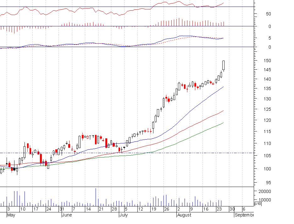Image resolution: width=294 pixels, height=224 pixels.
Task: Click the date label '16' in August
Action: tap(206, 209)
